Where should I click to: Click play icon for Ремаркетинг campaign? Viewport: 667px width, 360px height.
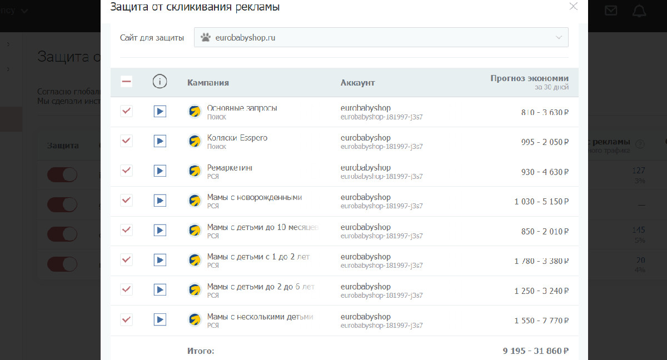click(x=160, y=171)
